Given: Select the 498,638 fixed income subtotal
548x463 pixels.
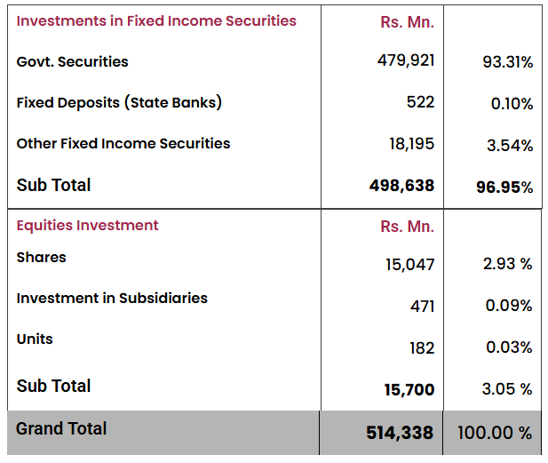Looking at the screenshot, I should 402,186.
